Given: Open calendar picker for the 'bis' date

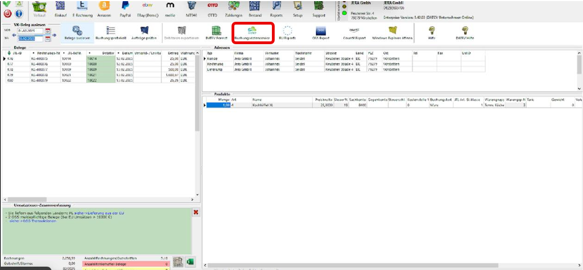Looking at the screenshot, I should point(48,39).
